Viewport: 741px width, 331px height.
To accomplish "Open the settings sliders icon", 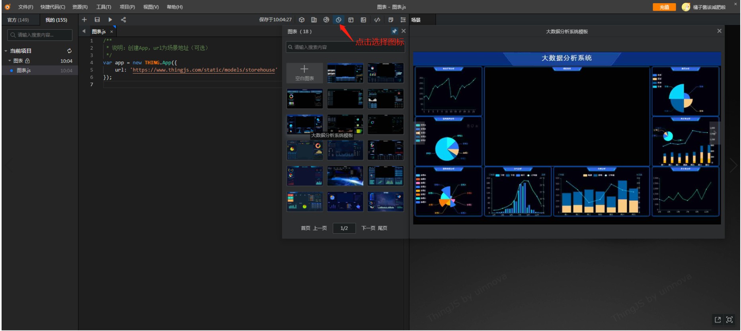I will pos(403,19).
